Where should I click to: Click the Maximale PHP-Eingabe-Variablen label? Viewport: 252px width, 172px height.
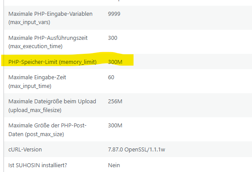tap(50, 18)
